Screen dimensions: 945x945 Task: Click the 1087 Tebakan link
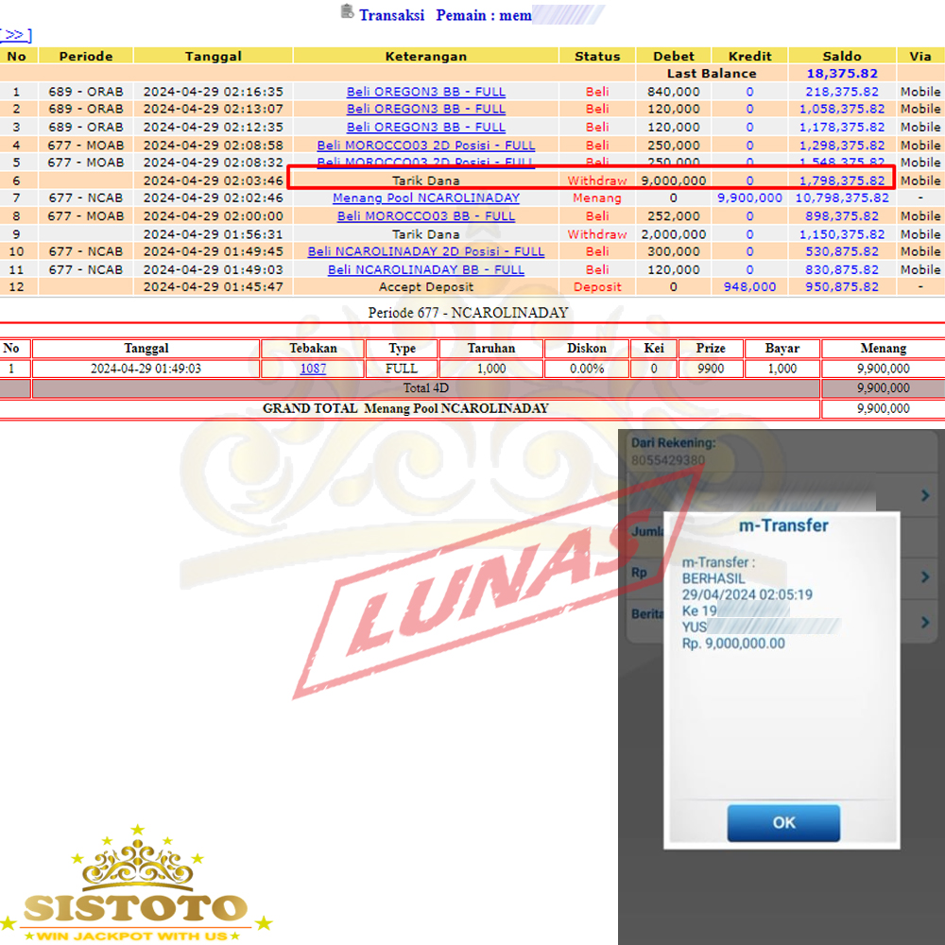pyautogui.click(x=313, y=369)
